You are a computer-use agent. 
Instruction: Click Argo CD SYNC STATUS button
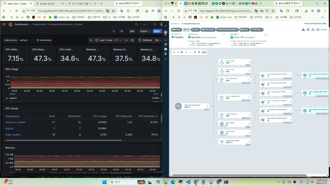coord(208,29)
